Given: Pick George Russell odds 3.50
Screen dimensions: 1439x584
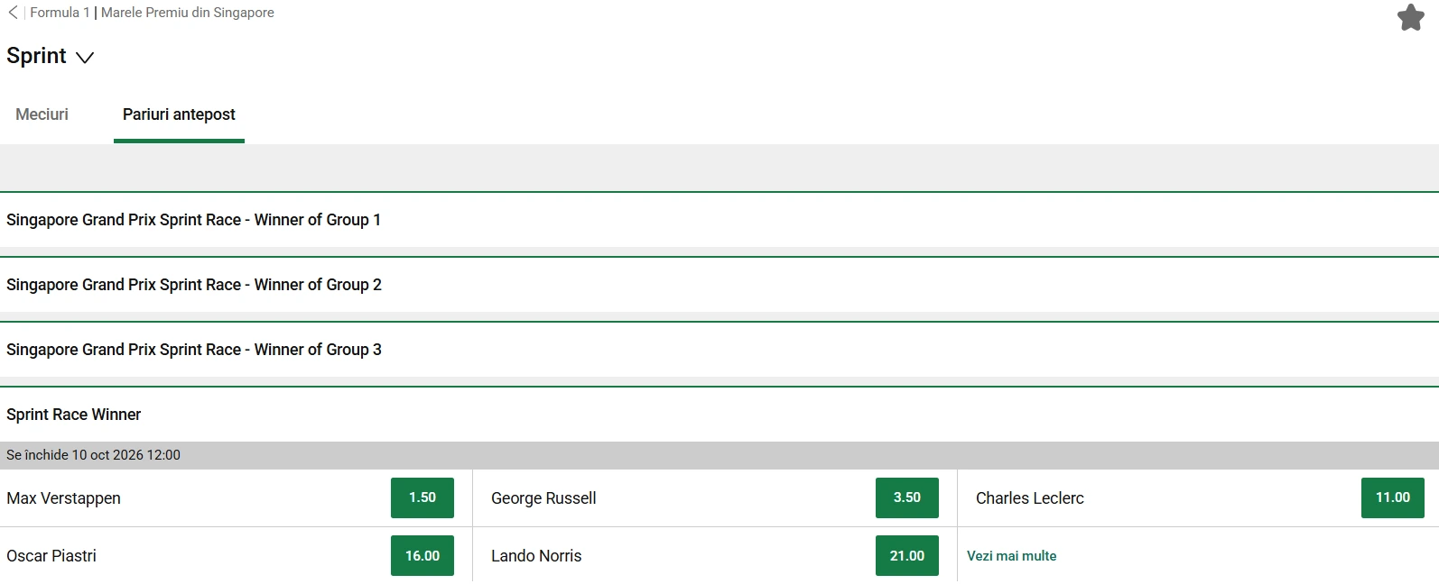Looking at the screenshot, I should 907,497.
